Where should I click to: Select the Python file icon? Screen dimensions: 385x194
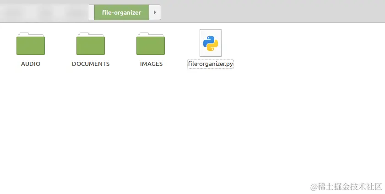tap(211, 43)
